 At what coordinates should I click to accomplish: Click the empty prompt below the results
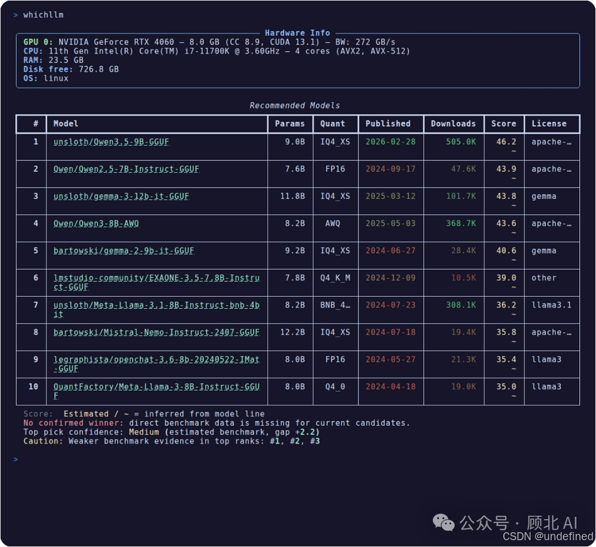(x=15, y=459)
